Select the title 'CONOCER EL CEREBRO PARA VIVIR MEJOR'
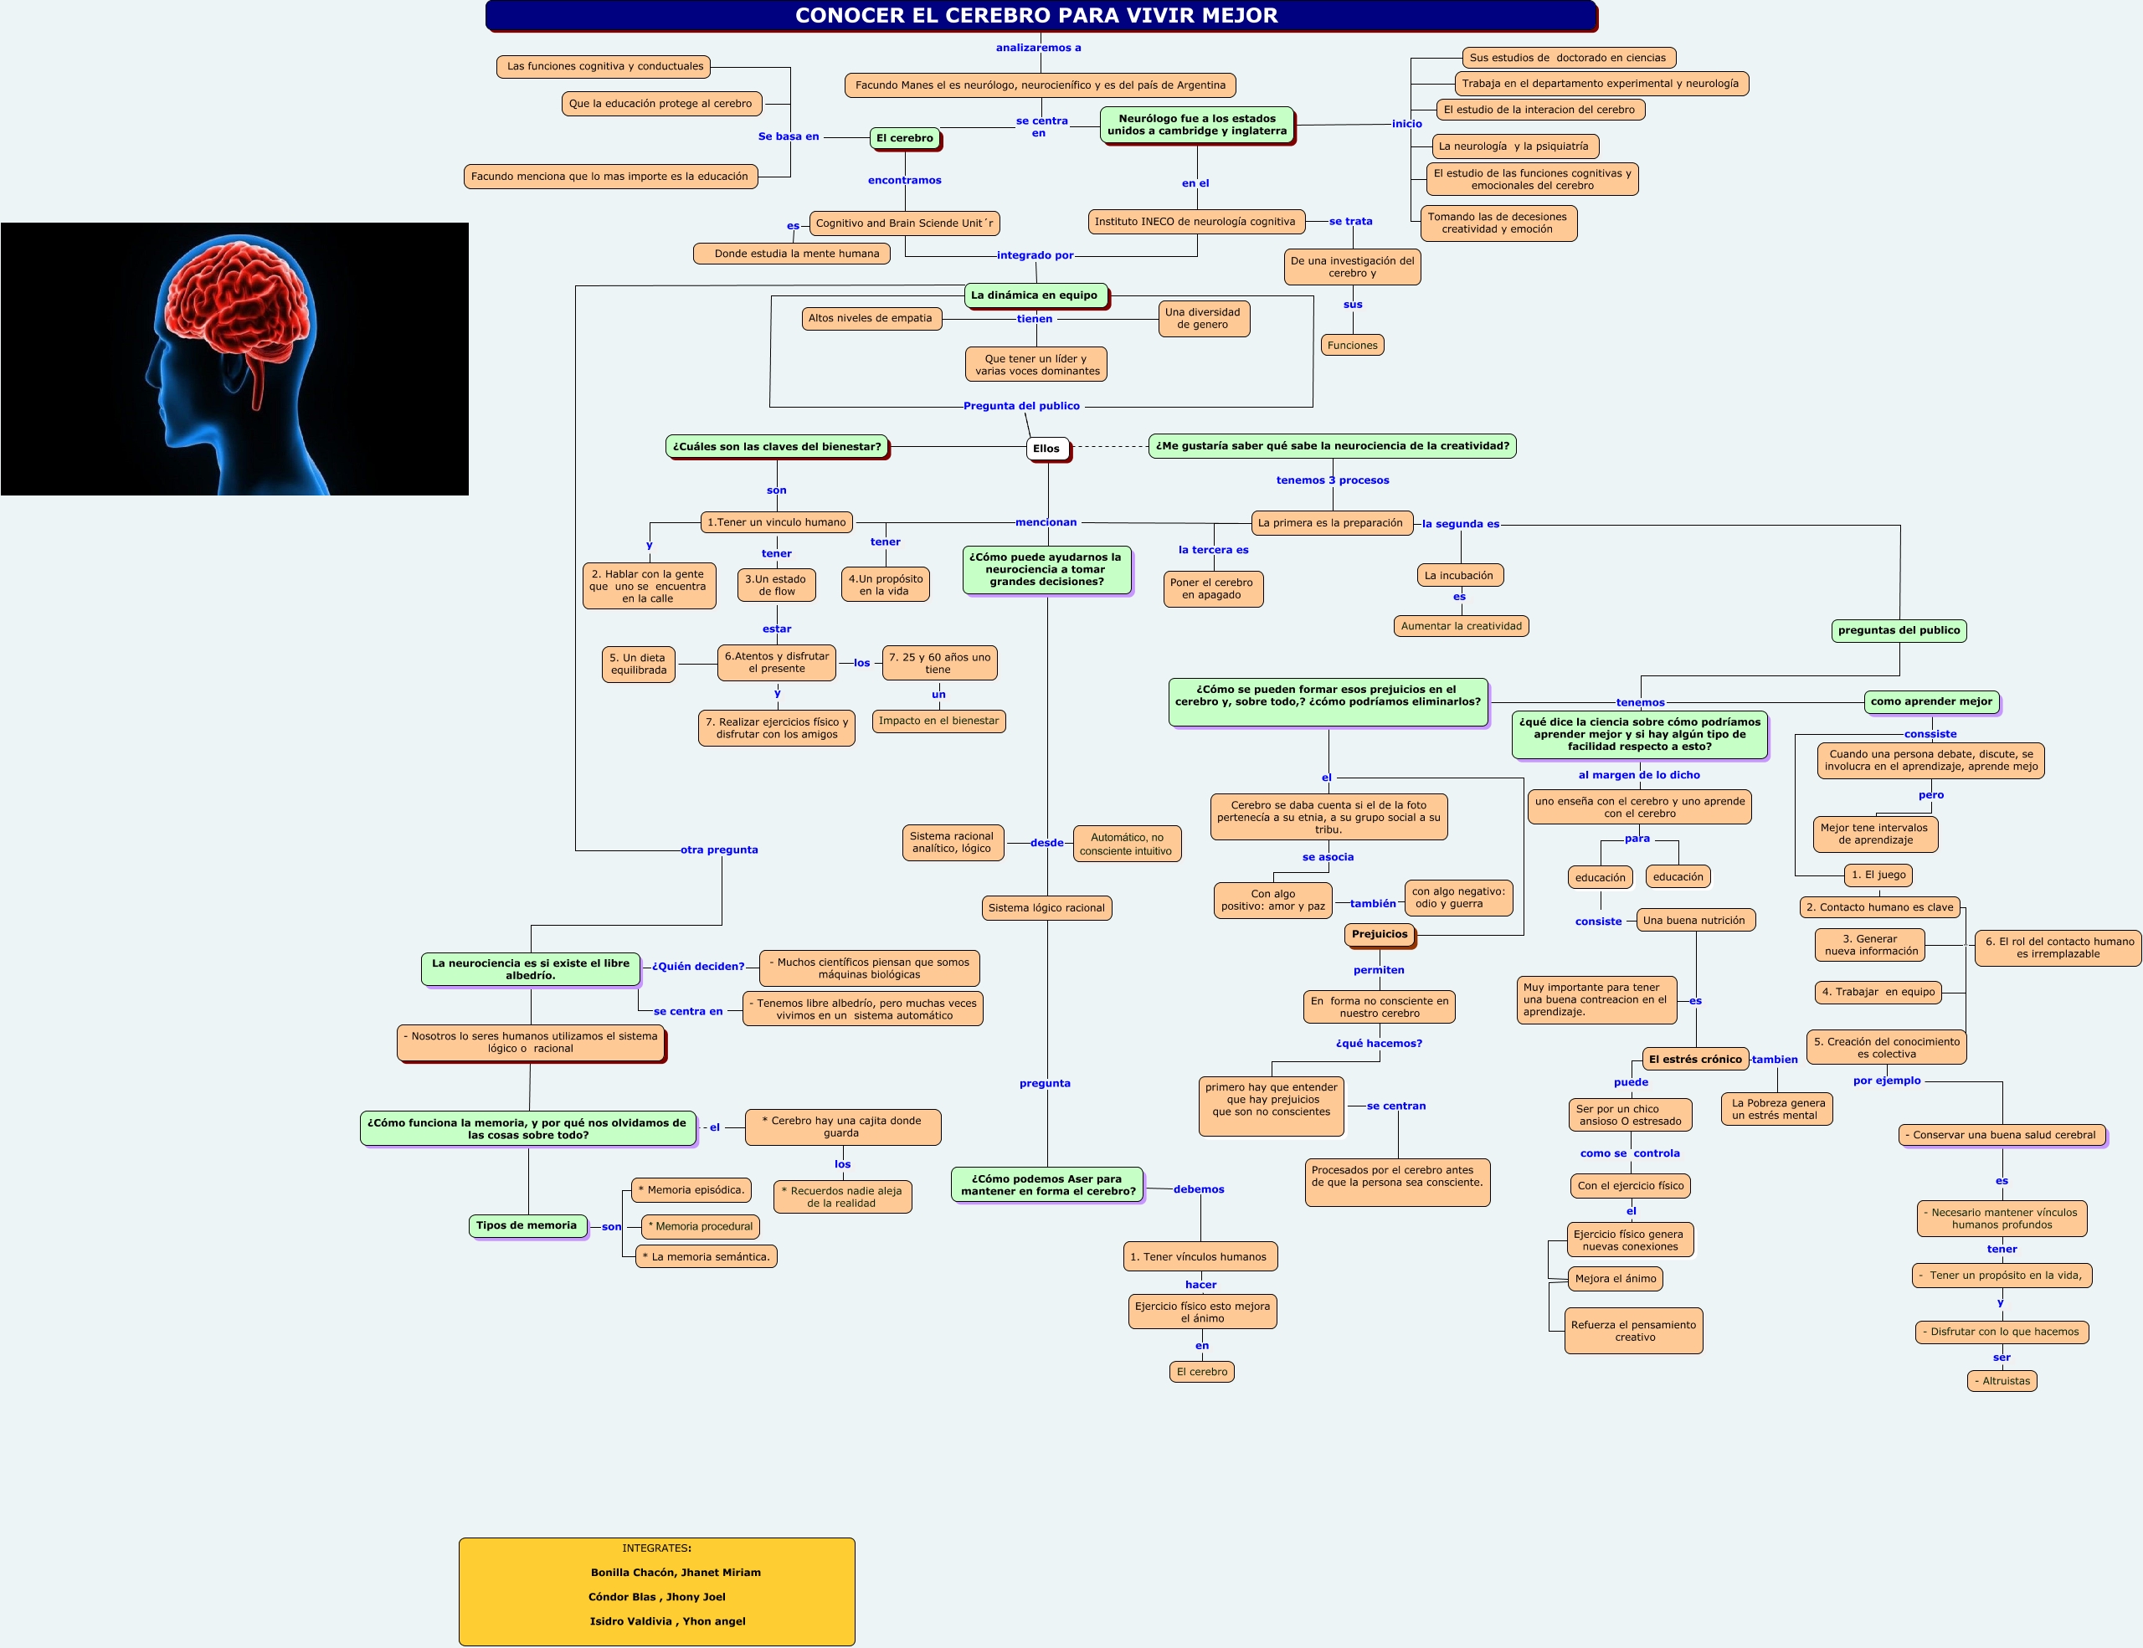The height and width of the screenshot is (1648, 2143). pos(1036,16)
